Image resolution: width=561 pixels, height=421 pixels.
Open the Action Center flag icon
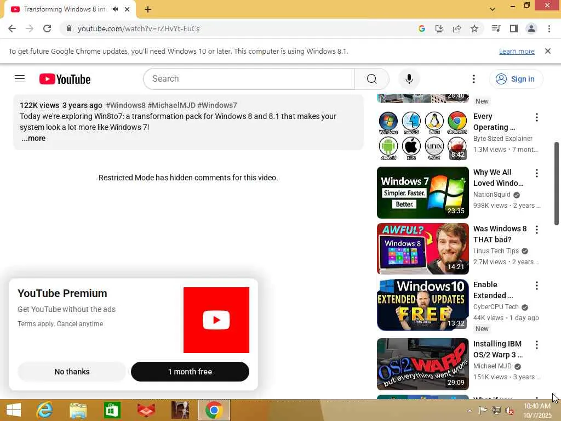click(483, 411)
